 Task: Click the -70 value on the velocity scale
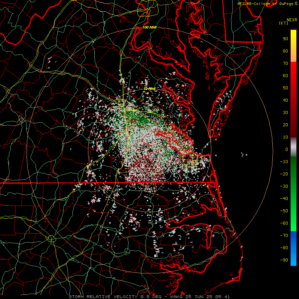284,236
